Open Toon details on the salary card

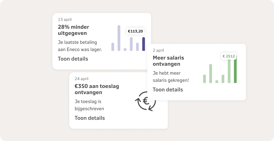167,90
